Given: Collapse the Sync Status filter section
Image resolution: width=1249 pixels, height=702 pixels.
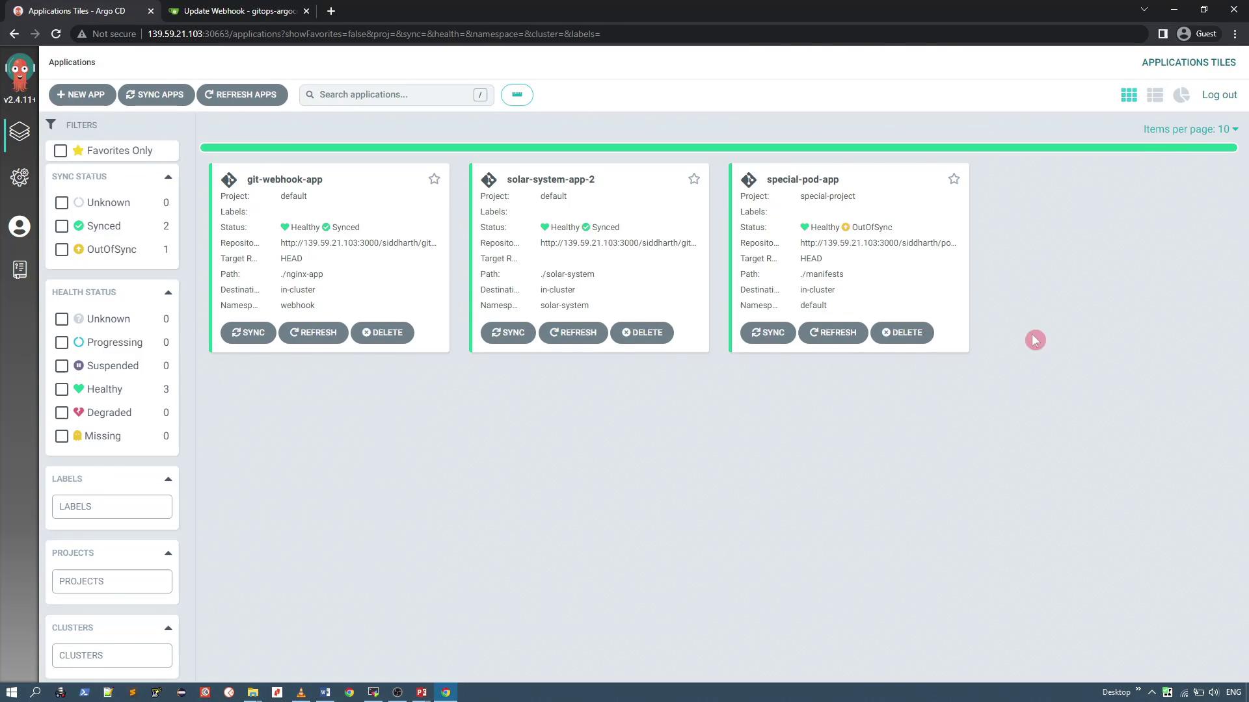Looking at the screenshot, I should point(168,177).
